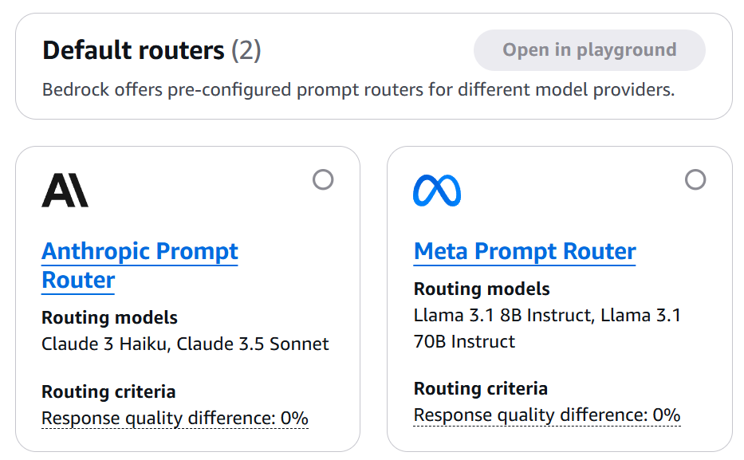
Task: Click the 0% value in the Meta card
Action: [x=667, y=415]
